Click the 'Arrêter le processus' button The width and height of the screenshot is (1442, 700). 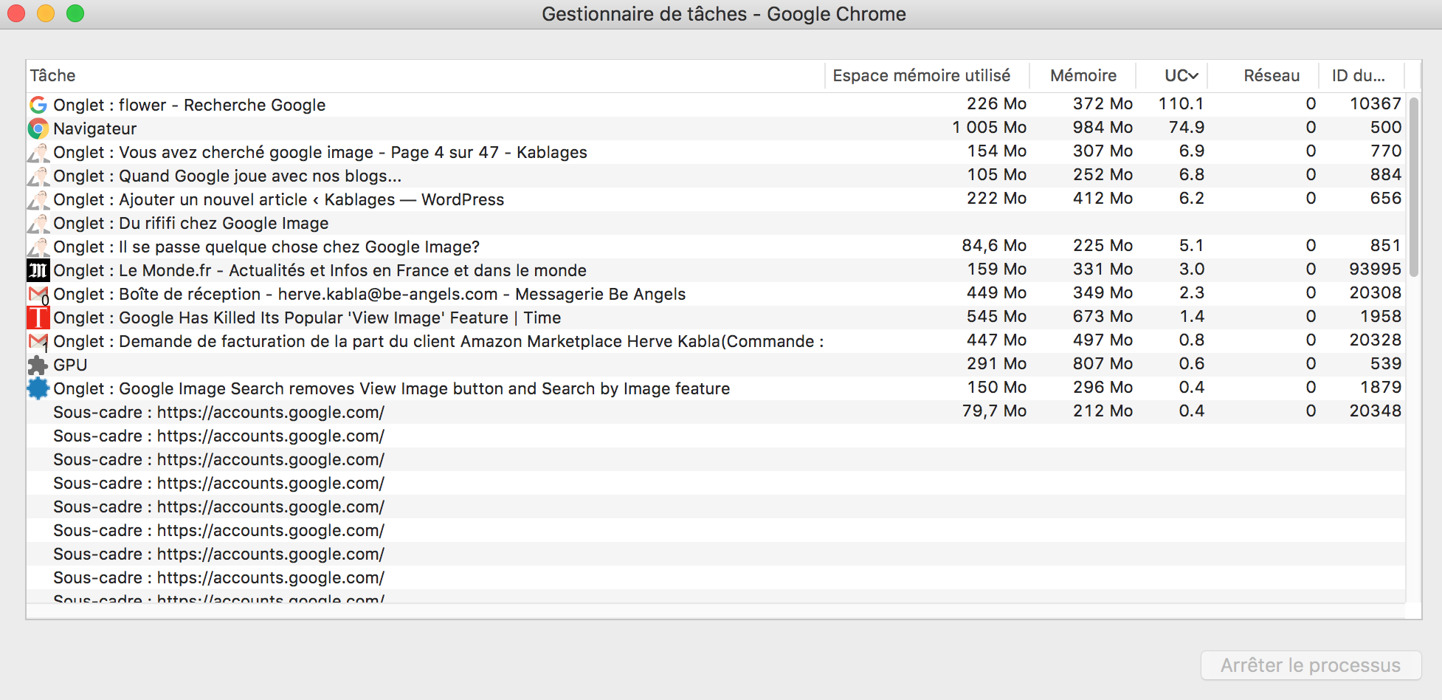pyautogui.click(x=1311, y=665)
